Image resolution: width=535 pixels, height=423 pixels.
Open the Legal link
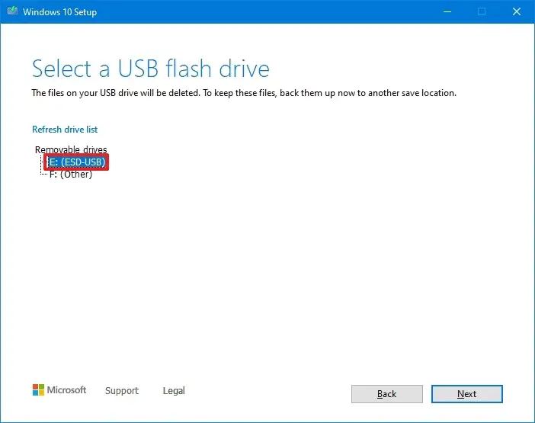pyautogui.click(x=174, y=390)
